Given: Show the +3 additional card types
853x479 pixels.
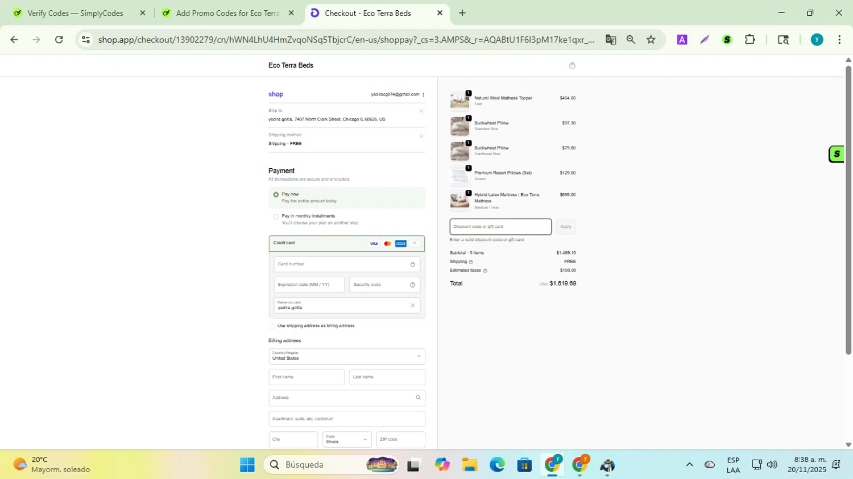Looking at the screenshot, I should [x=415, y=244].
